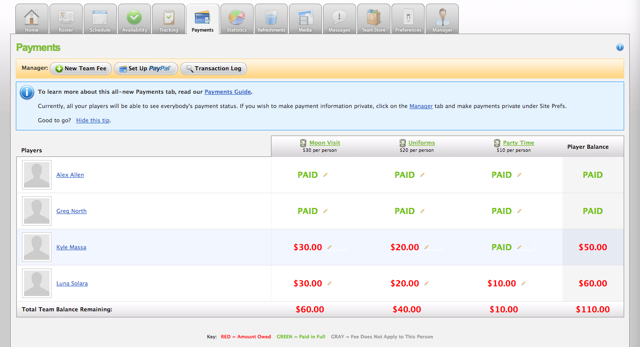The height and width of the screenshot is (347, 640).
Task: Select the Tracking tab
Action: click(x=168, y=19)
